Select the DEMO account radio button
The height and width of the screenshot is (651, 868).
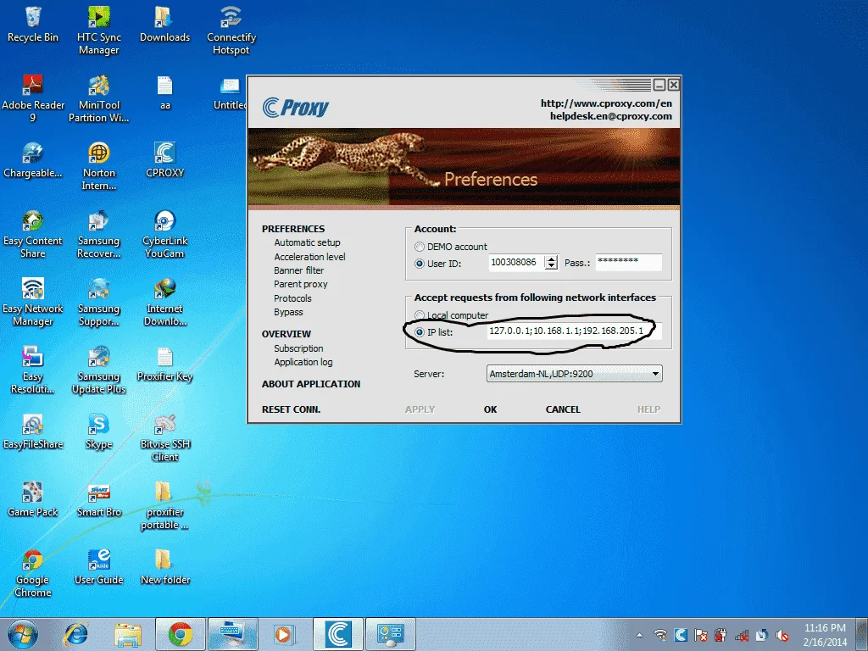click(x=420, y=247)
